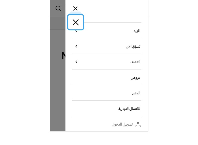
Task: Click the empty row space in عروض item
Action: click(101, 77)
